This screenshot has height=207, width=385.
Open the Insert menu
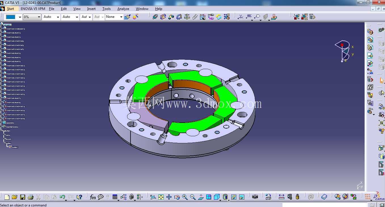tap(91, 9)
